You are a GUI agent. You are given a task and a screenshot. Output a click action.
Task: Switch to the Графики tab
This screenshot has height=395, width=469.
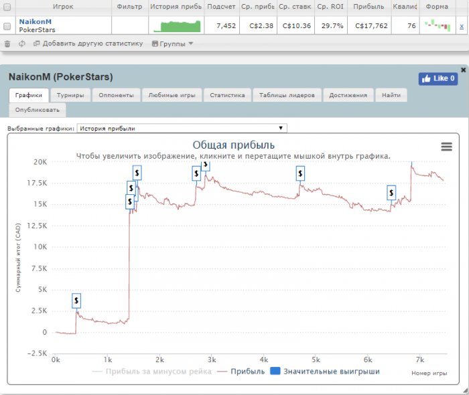click(29, 95)
